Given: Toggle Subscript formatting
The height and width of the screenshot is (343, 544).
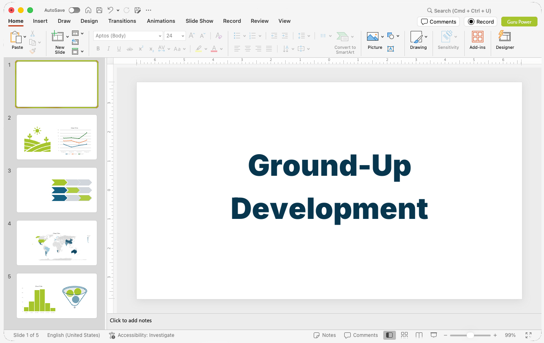Looking at the screenshot, I should [151, 49].
